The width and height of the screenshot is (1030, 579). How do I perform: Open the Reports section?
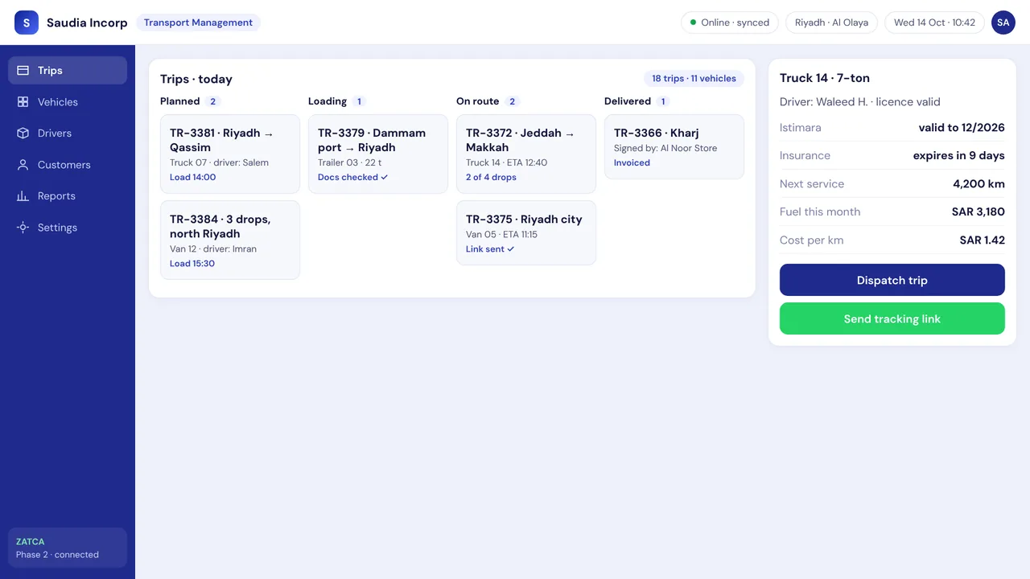click(68, 196)
